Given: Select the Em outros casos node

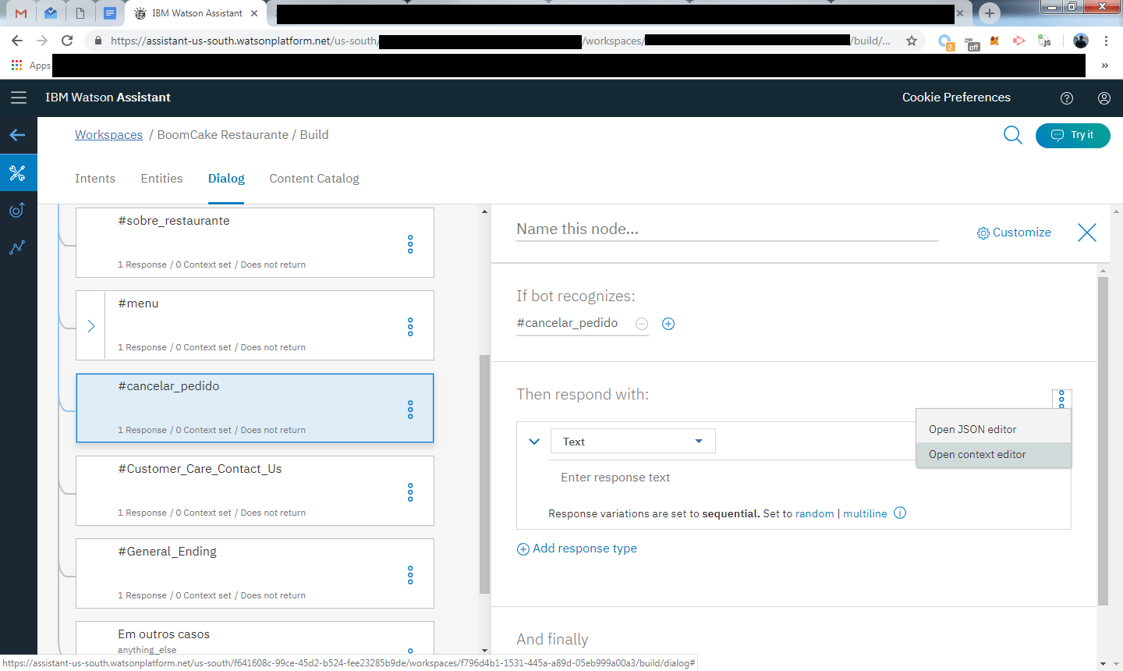Looking at the screenshot, I should coord(254,637).
